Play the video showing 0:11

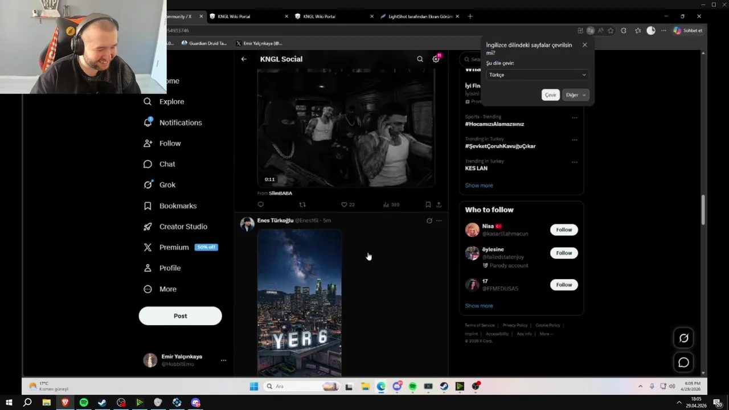[x=346, y=129]
